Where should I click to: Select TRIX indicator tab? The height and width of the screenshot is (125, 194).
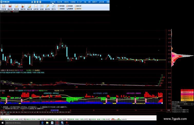tap(22, 112)
